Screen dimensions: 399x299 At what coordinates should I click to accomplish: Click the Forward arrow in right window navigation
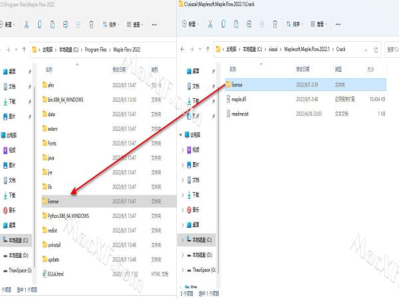tap(192, 49)
